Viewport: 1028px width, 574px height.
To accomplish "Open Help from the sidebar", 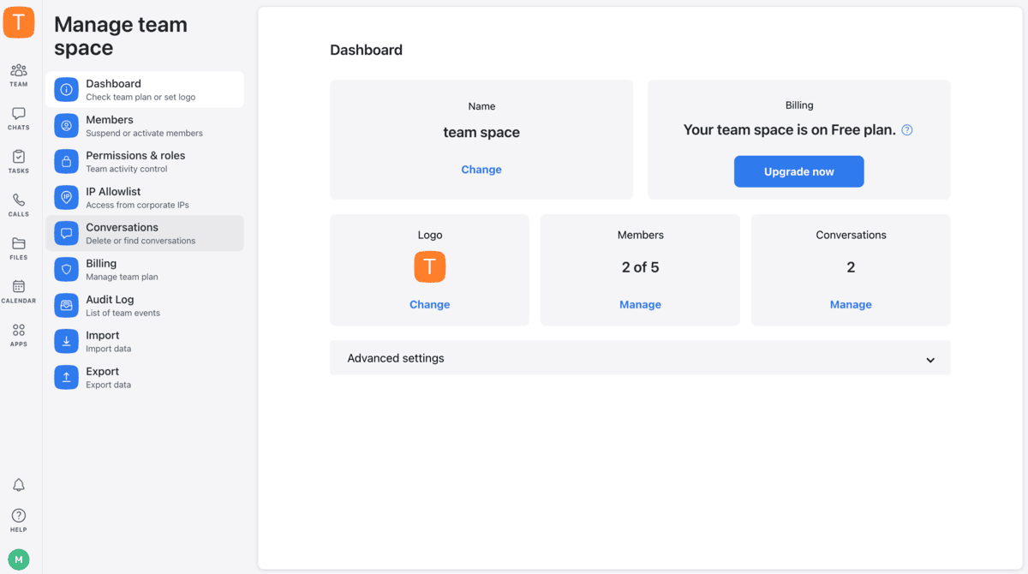I will pyautogui.click(x=18, y=516).
